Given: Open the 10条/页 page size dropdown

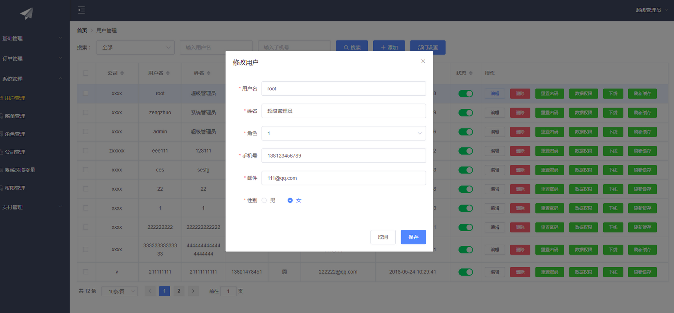Looking at the screenshot, I should (x=119, y=291).
